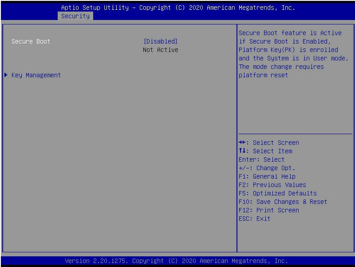The height and width of the screenshot is (267, 355).
Task: Click the ESC: Exit hint
Action: 254,219
